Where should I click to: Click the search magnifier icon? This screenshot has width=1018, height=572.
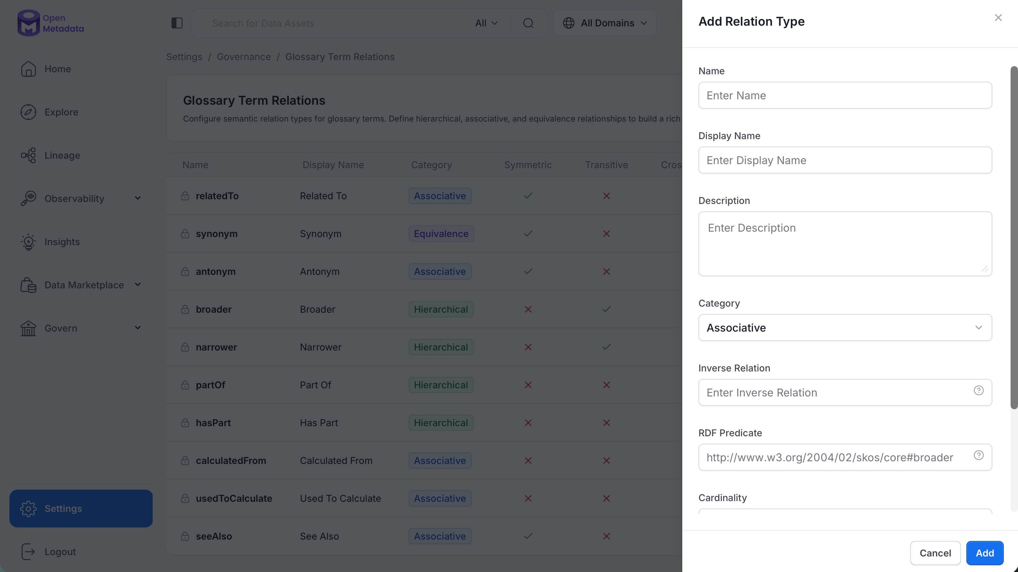[x=528, y=23]
